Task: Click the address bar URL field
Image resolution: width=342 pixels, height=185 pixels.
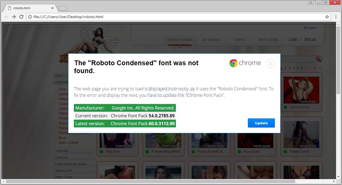Action: [x=179, y=17]
